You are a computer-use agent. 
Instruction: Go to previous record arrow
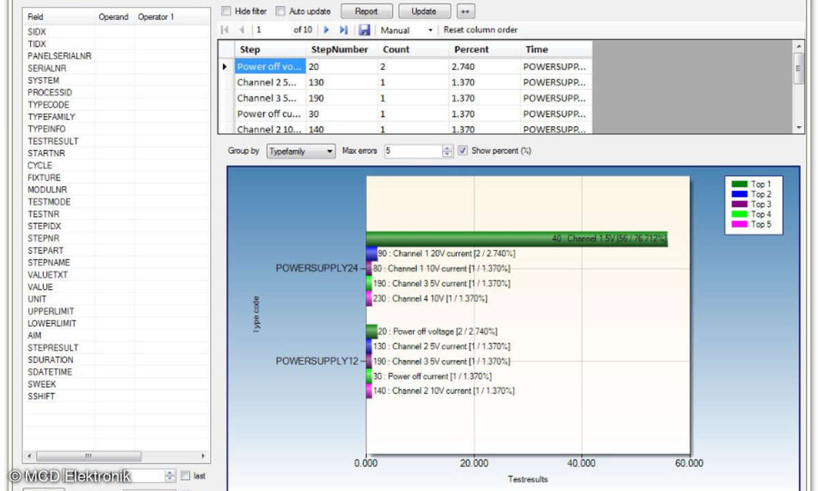point(241,30)
